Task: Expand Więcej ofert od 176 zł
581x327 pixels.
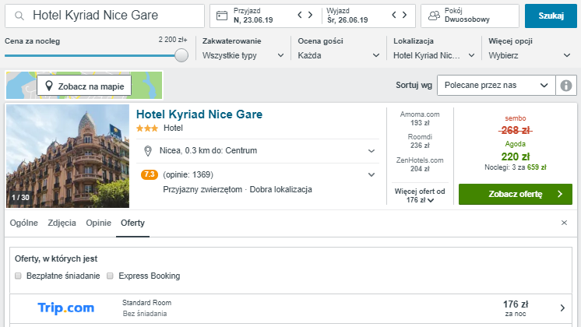Action: [x=420, y=195]
